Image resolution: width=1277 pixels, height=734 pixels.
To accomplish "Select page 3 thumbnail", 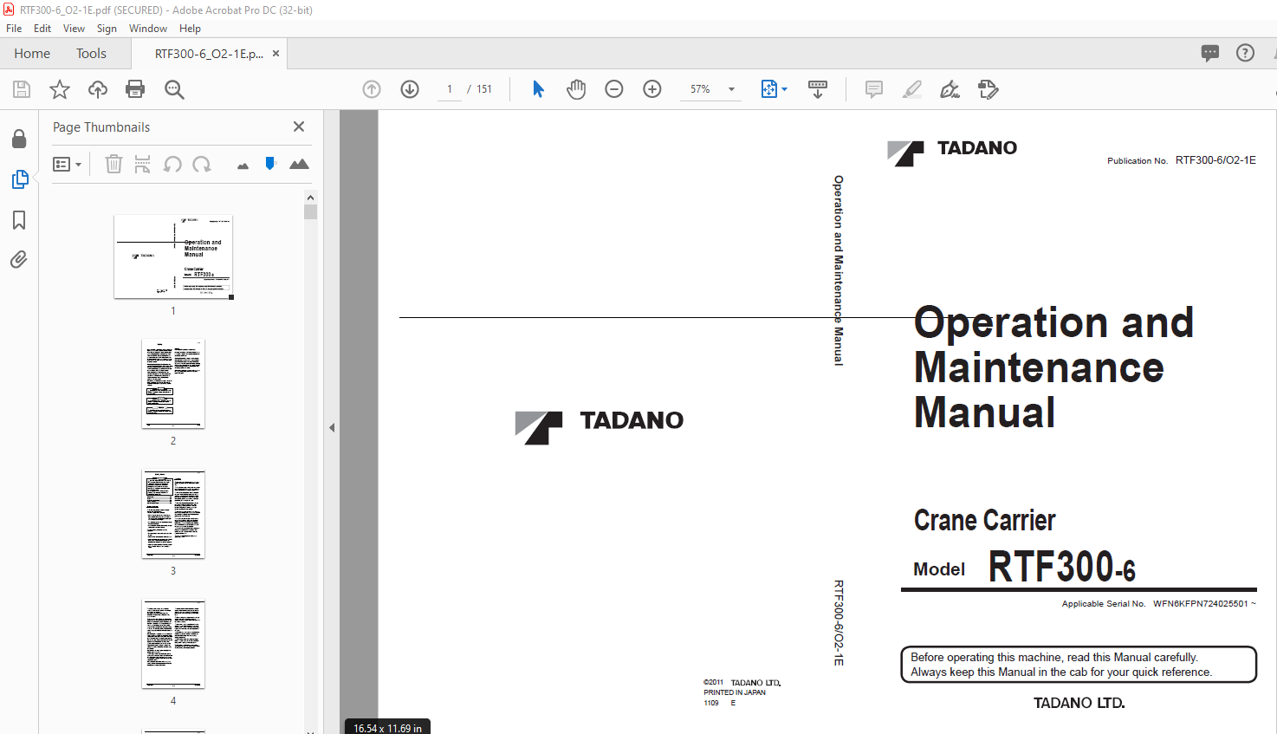I will point(173,514).
